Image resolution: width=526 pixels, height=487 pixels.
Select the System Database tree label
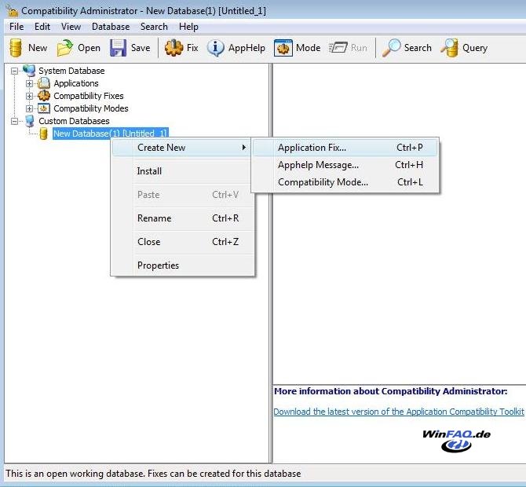(x=71, y=71)
